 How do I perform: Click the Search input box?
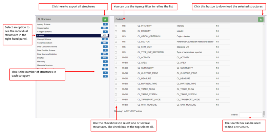(x=251, y=115)
